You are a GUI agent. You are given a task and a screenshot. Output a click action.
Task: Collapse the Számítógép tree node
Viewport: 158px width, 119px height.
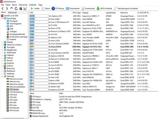tap(2, 18)
